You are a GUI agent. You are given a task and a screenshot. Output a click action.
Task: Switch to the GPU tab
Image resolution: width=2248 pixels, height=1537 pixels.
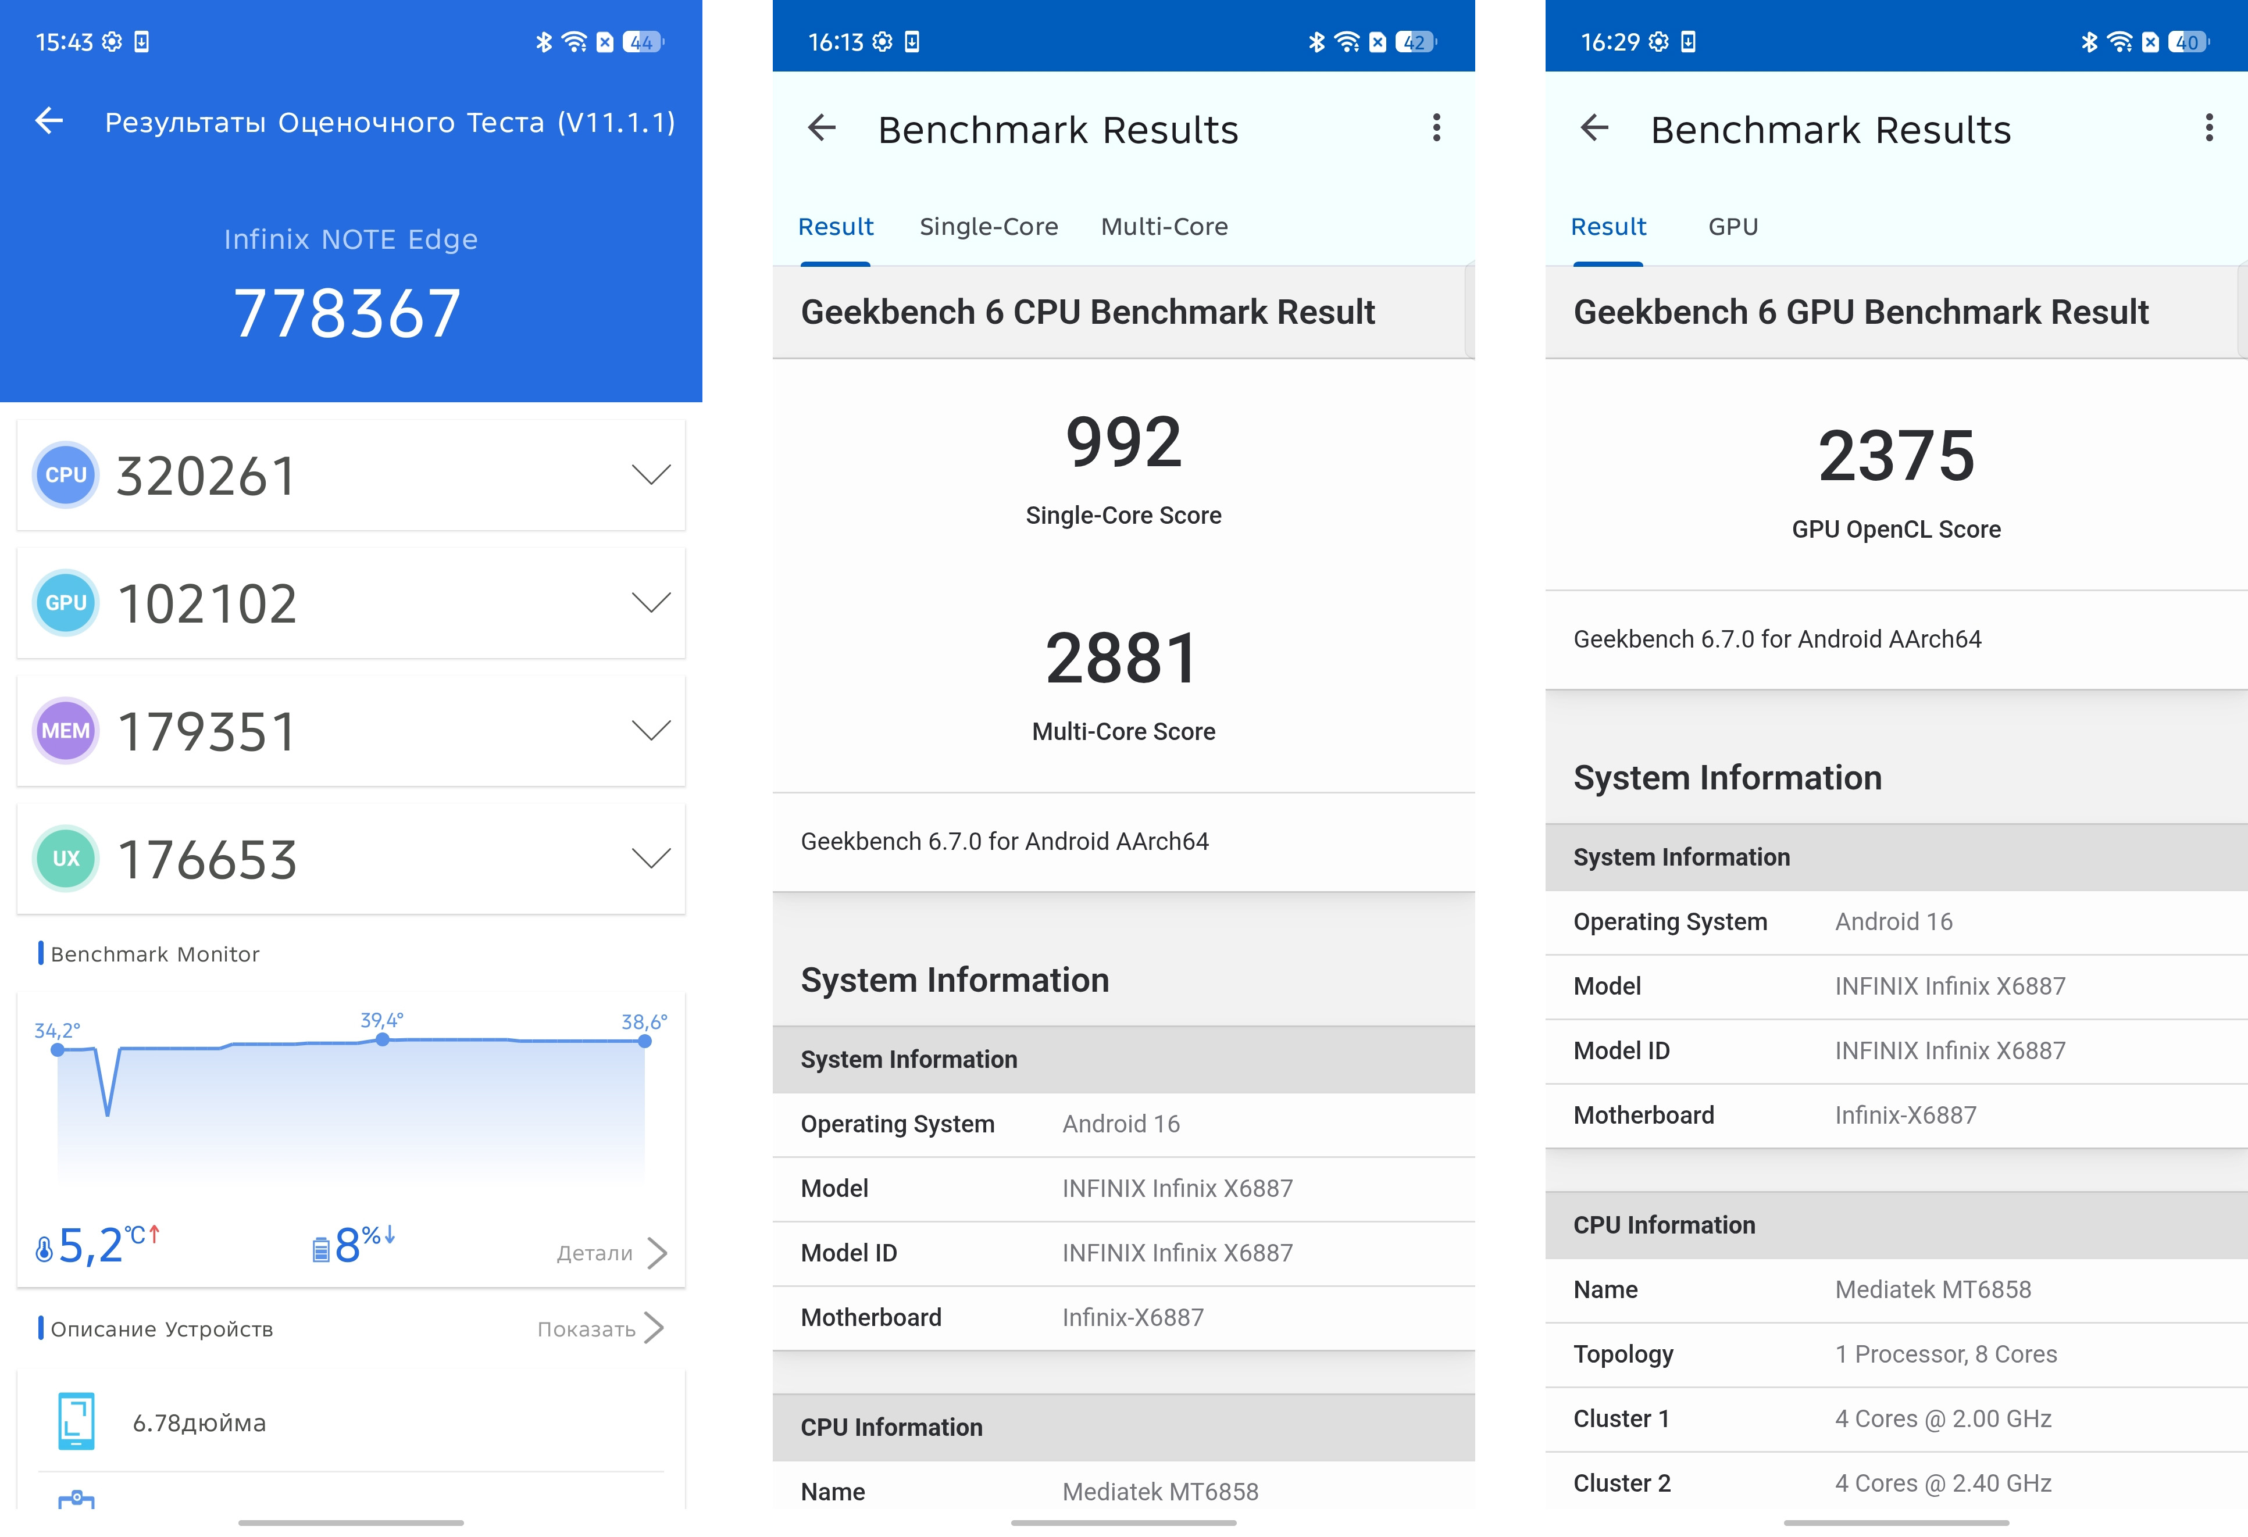click(x=1733, y=226)
